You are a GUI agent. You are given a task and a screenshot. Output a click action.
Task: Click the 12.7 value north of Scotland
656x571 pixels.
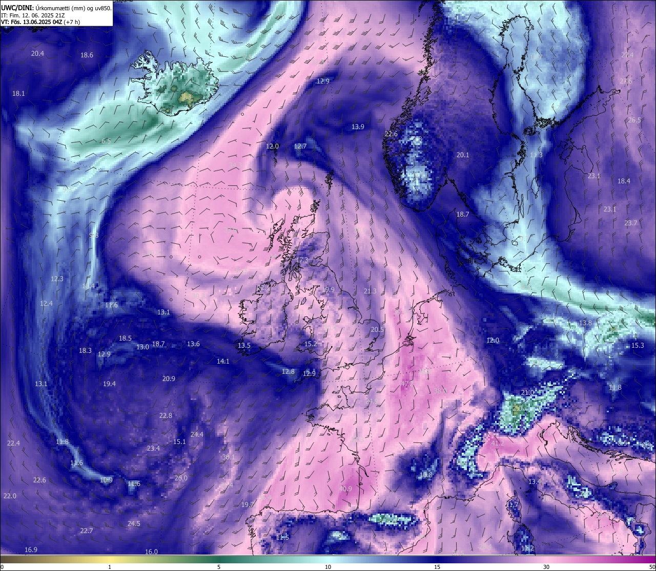click(x=300, y=146)
